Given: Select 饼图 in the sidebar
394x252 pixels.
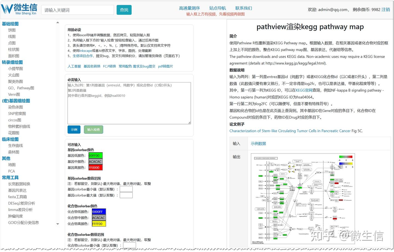Looking at the screenshot, I should (x=12, y=30).
